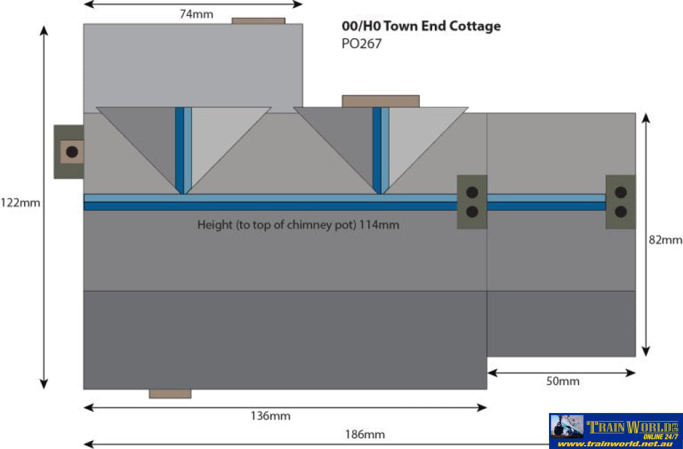Select the 122mm height label
The width and height of the screenshot is (683, 449).
pyautogui.click(x=20, y=203)
